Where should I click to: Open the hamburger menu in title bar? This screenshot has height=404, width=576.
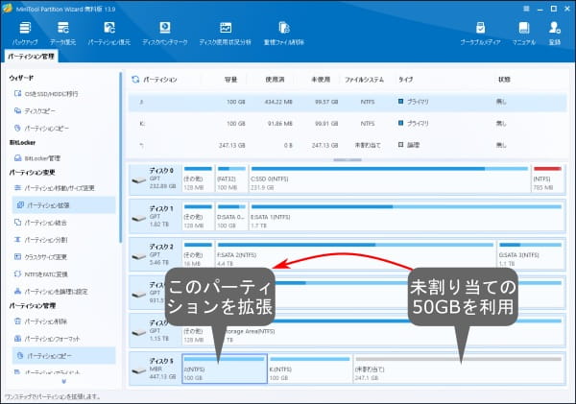click(526, 9)
